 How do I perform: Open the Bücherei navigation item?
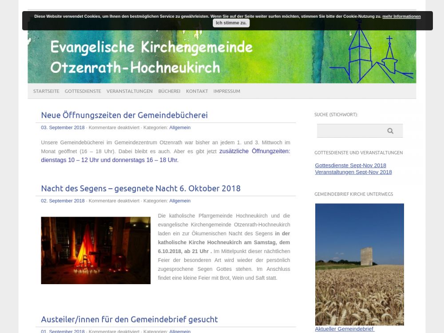(169, 91)
